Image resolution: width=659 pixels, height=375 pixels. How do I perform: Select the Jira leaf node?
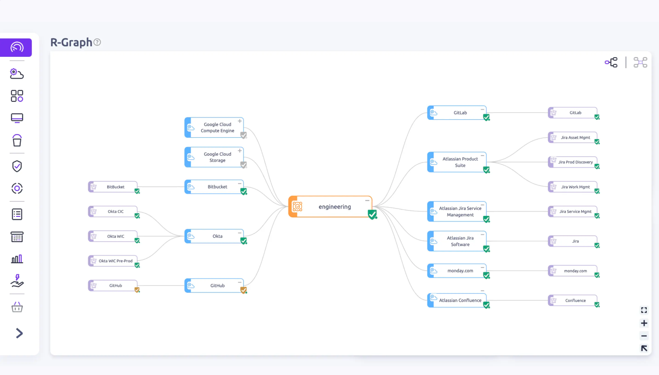573,241
